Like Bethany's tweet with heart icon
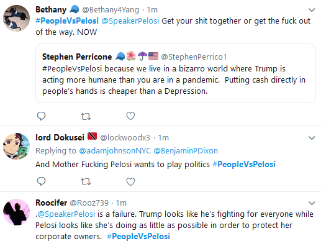321x246 pixels. [130, 116]
